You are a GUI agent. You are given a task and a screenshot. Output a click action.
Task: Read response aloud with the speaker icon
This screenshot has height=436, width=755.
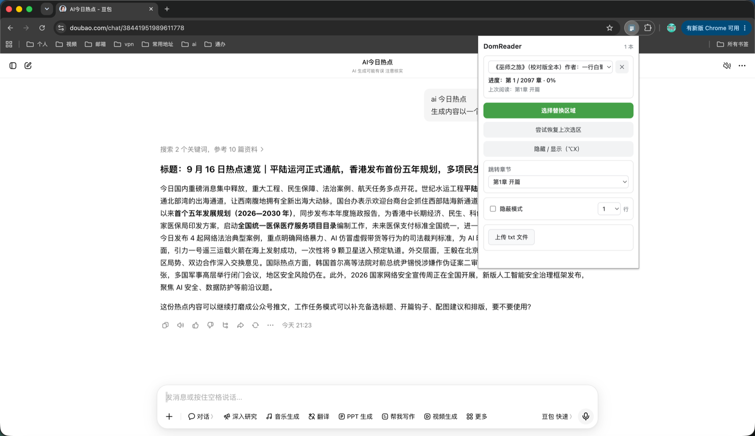[x=180, y=325]
